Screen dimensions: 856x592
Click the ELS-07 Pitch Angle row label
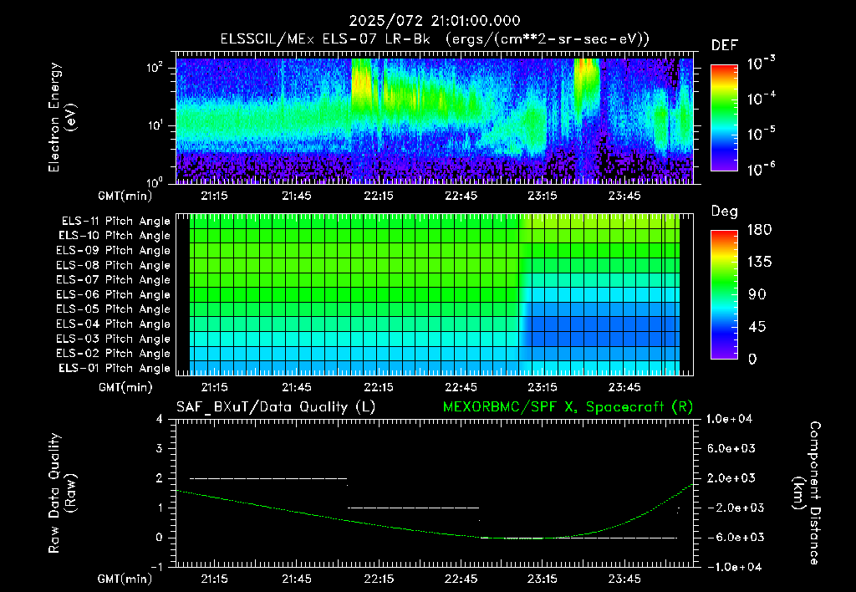point(113,279)
